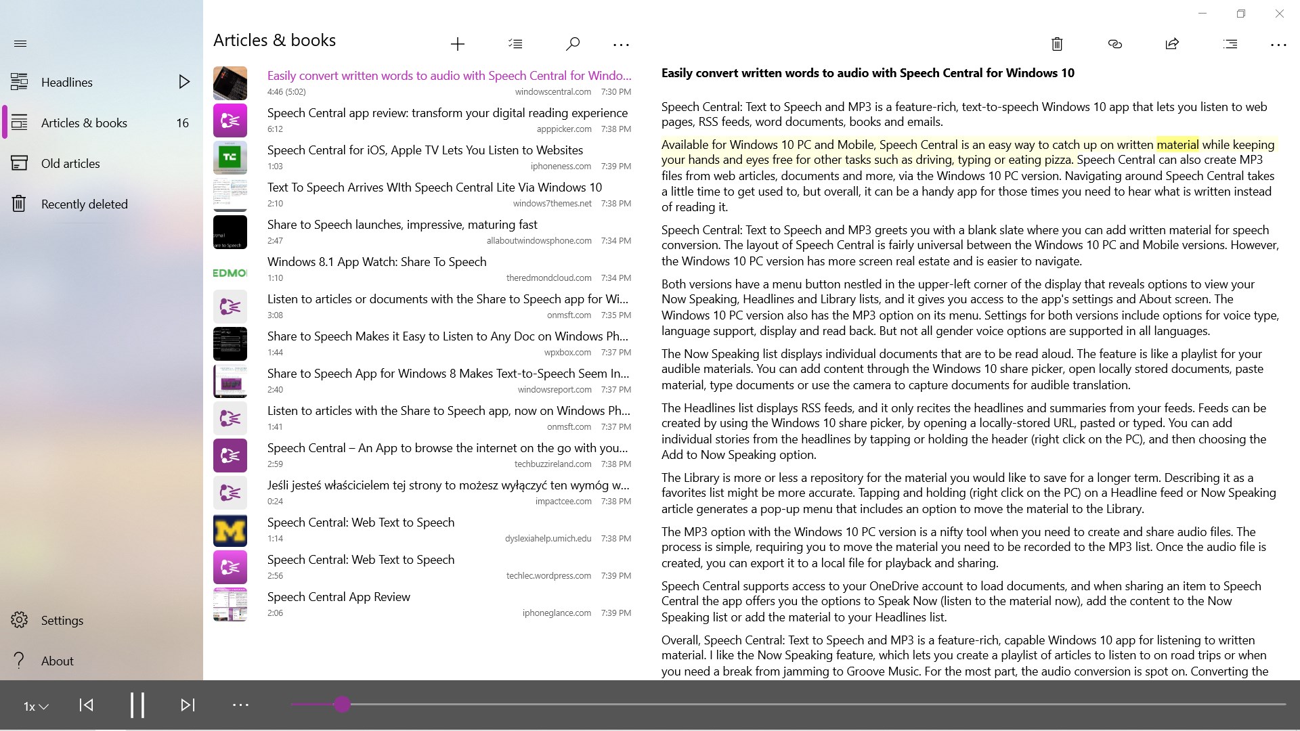The width and height of the screenshot is (1300, 731).
Task: Open the Polish 'Jeśli jesteś właścicielem' article
Action: 422,492
